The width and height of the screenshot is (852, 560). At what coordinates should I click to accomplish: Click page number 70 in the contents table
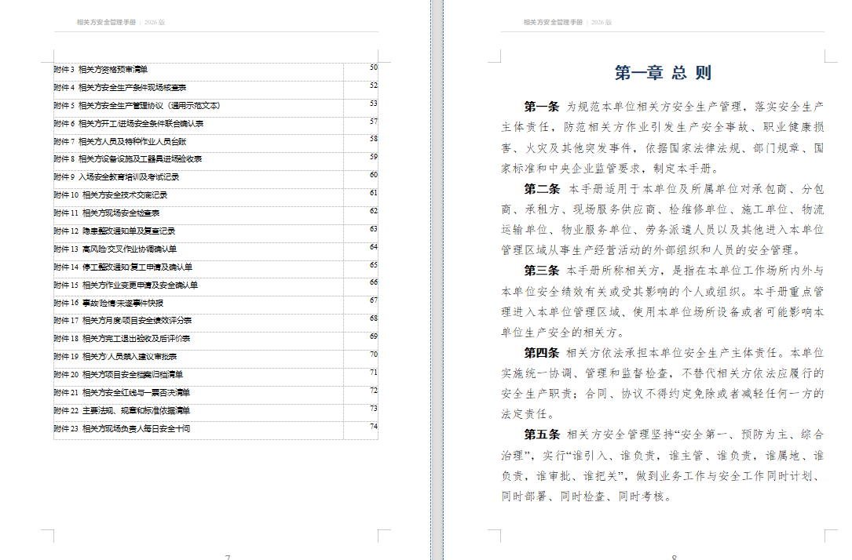[373, 354]
